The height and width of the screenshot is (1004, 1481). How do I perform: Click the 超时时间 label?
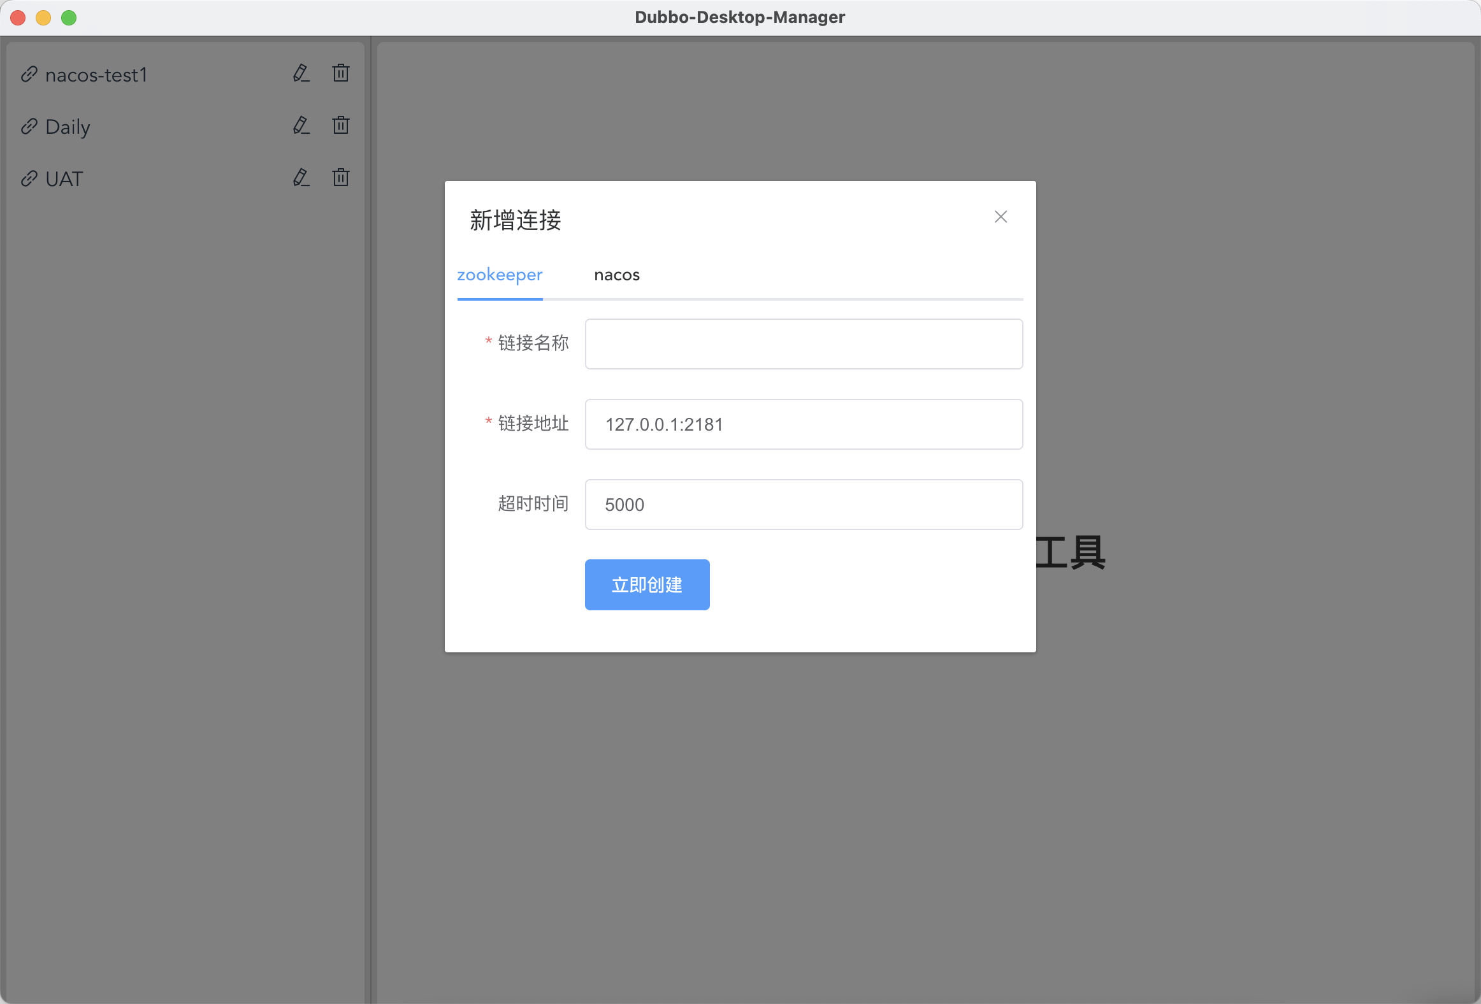pos(533,504)
